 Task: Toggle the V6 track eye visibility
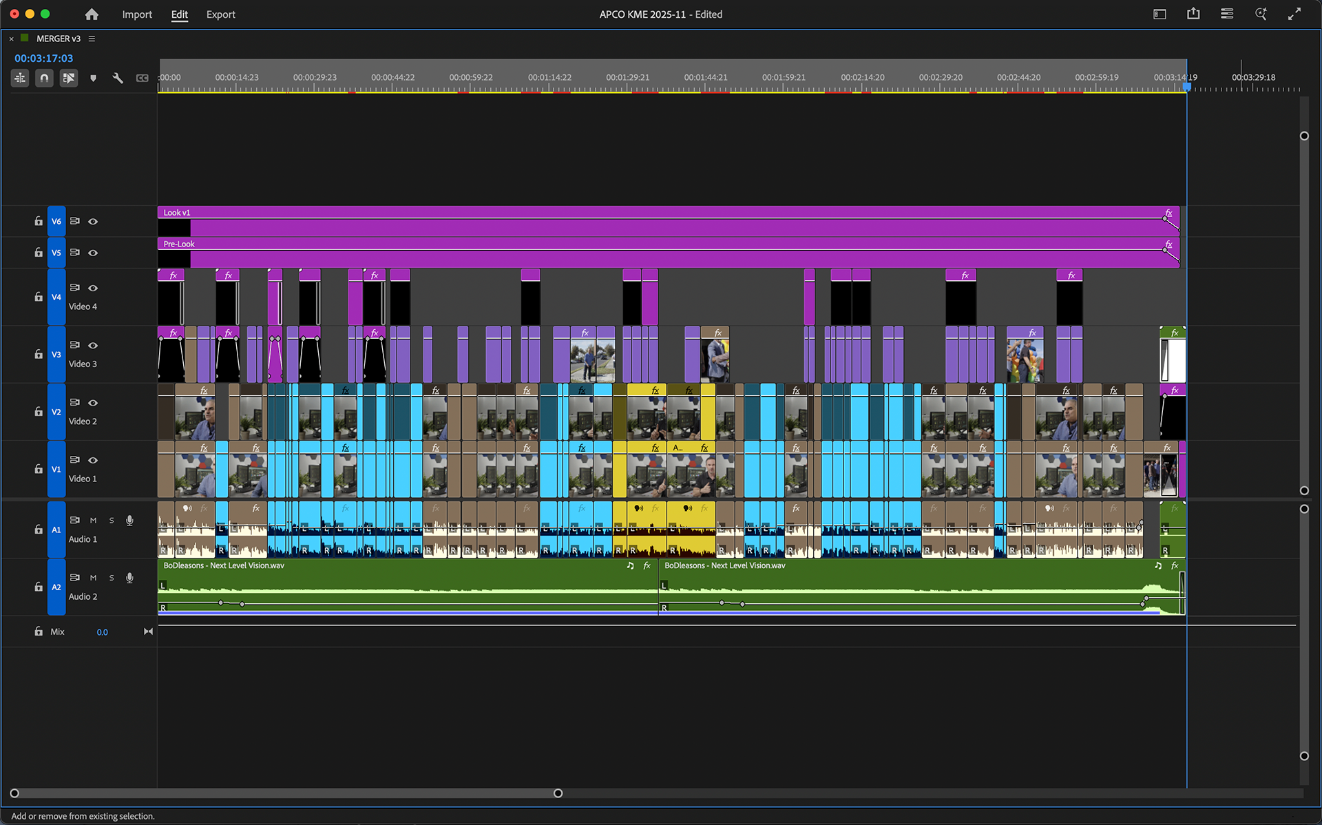point(93,221)
